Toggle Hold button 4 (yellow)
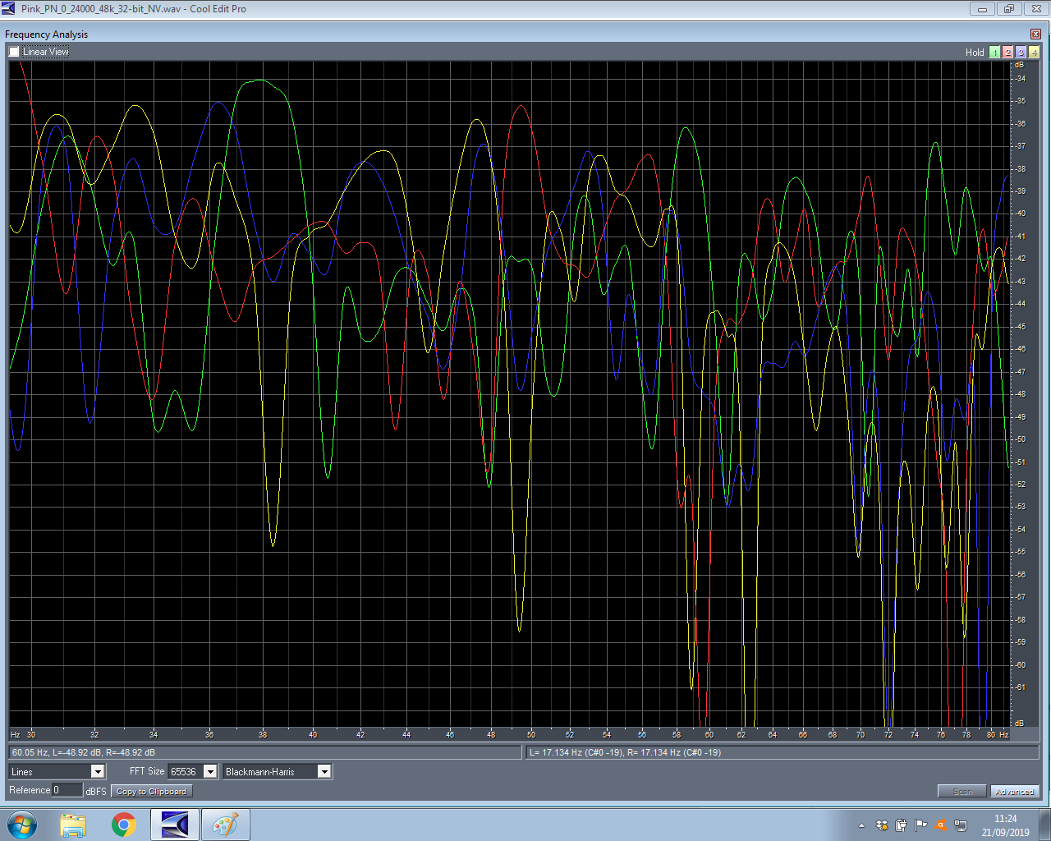 [1034, 52]
